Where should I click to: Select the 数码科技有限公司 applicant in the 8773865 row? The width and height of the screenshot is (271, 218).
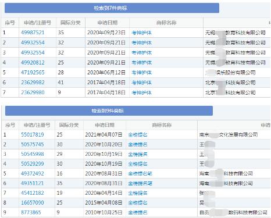tap(233, 213)
